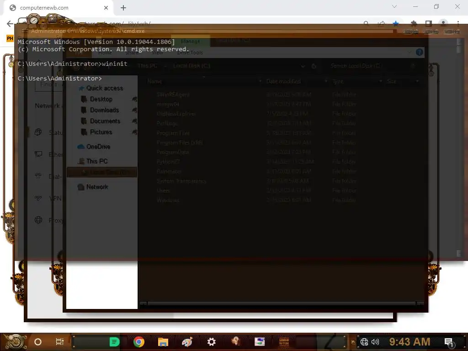Screen dimensions: 468x351
Task: Click cmd window vertical scrollbar
Action: [x=459, y=148]
